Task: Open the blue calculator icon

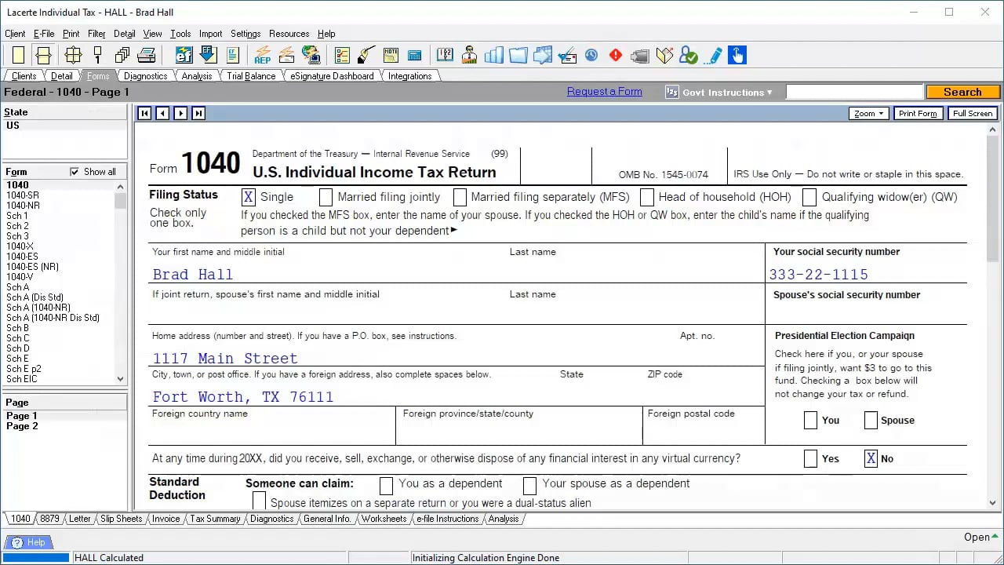Action: tap(415, 55)
